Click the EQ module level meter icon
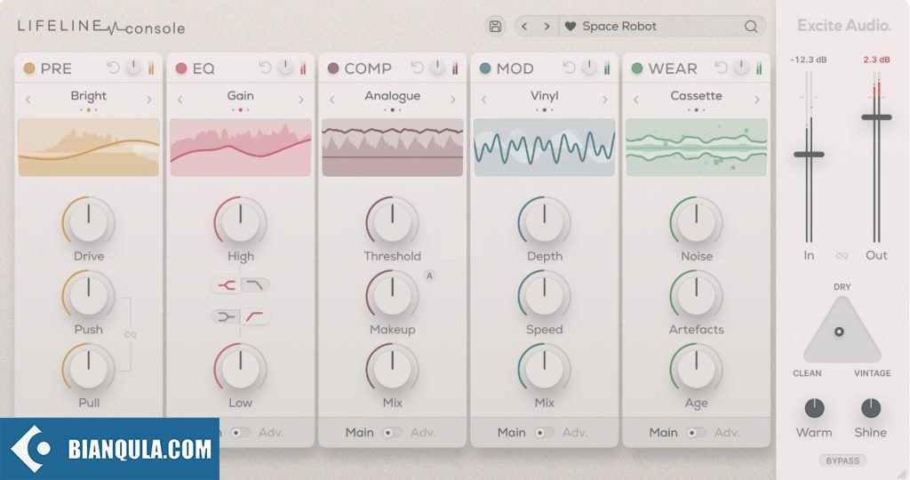910x480 pixels. 303,68
